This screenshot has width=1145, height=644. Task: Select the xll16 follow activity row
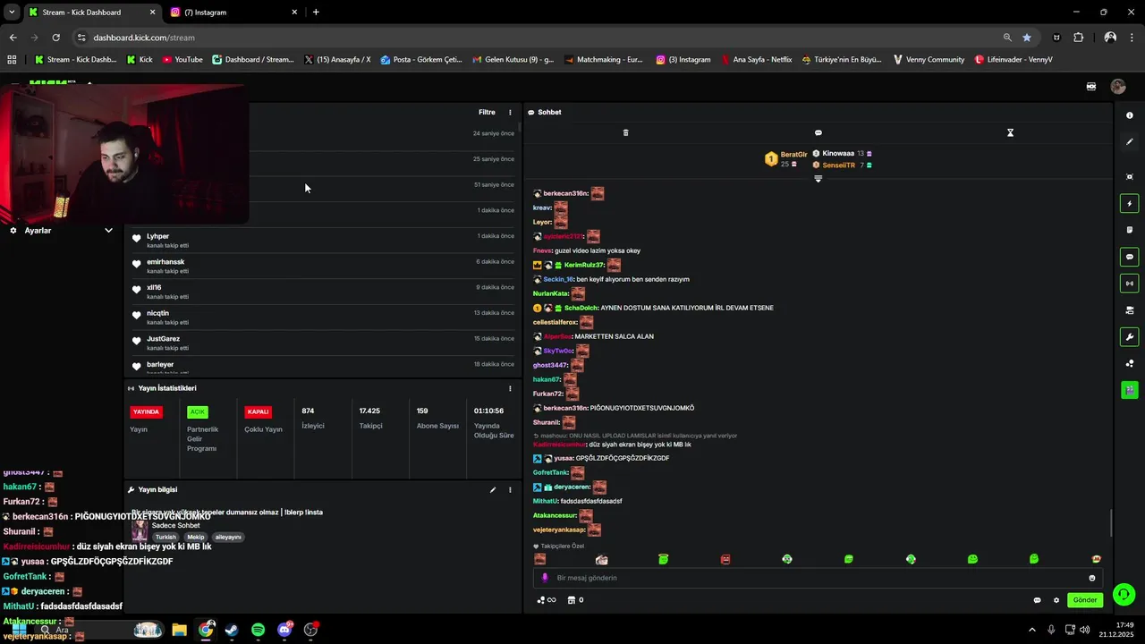point(323,292)
